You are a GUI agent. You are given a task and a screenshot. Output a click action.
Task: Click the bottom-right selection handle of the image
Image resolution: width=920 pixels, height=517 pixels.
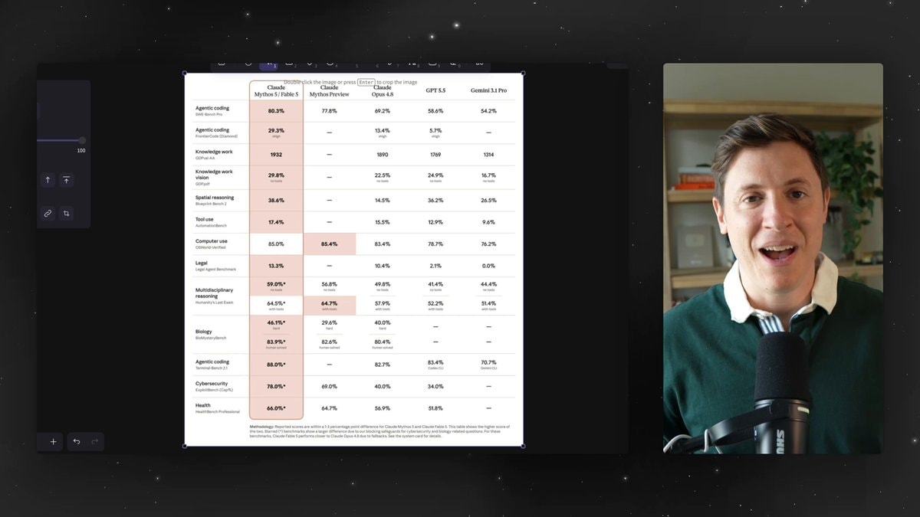click(x=524, y=446)
